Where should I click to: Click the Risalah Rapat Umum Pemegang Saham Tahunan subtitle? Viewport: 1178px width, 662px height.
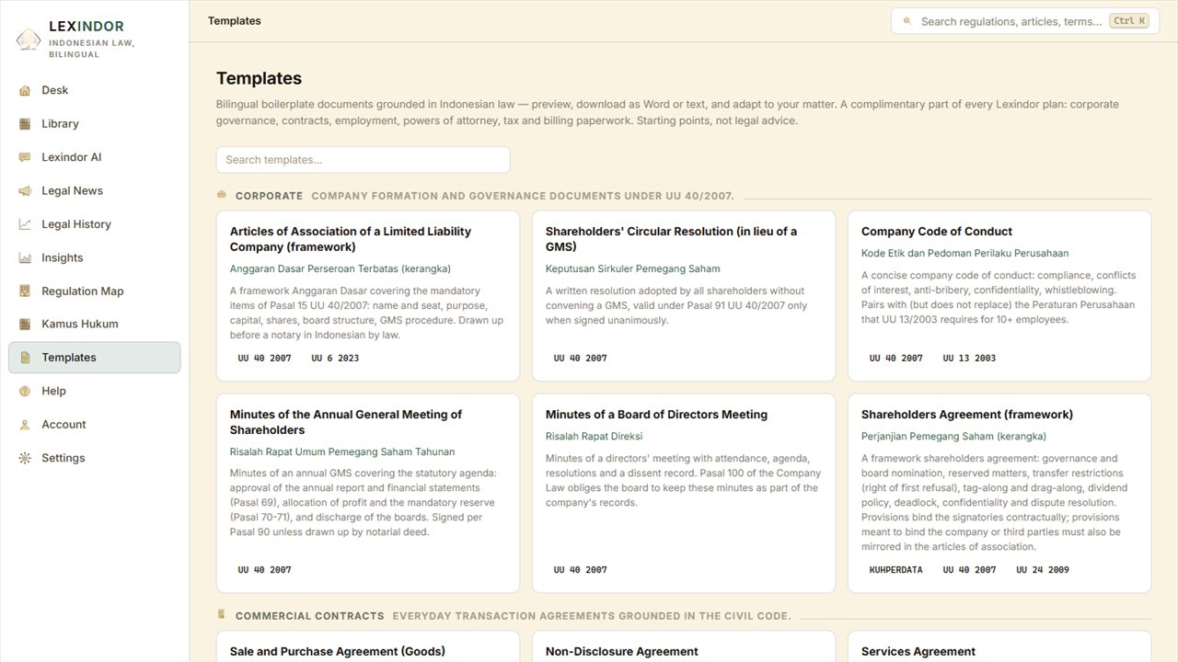(342, 451)
